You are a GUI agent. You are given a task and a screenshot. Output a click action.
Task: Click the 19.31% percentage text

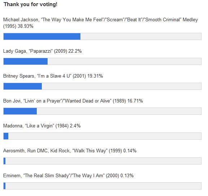[x=95, y=76]
